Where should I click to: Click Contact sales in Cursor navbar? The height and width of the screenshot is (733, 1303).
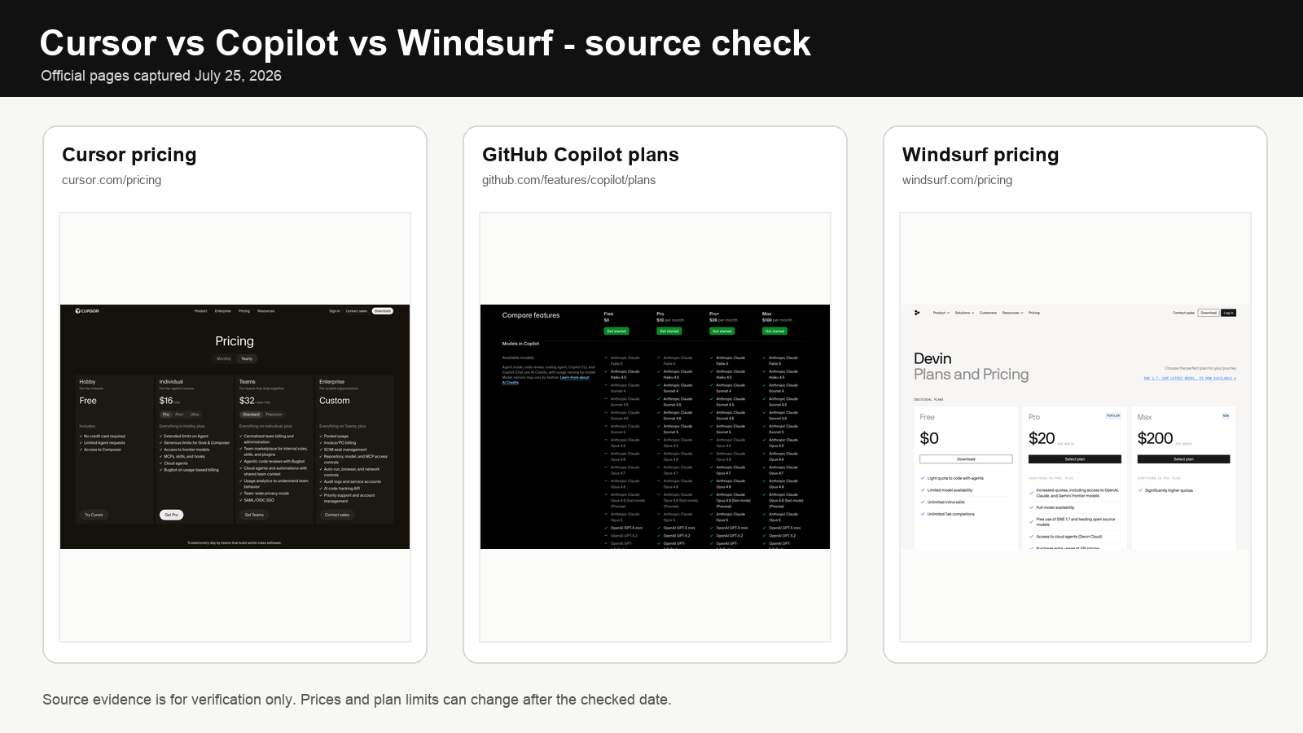pos(357,311)
